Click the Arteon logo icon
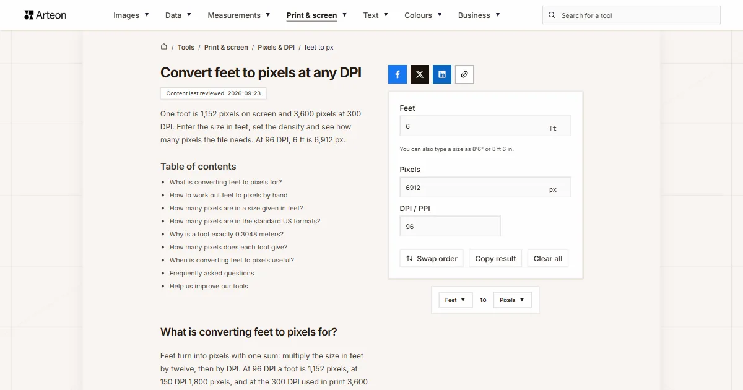 [29, 15]
